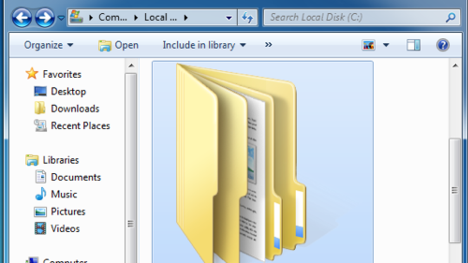Open the change-view dropdown arrow
Screen dimensions: 468x263
point(387,45)
